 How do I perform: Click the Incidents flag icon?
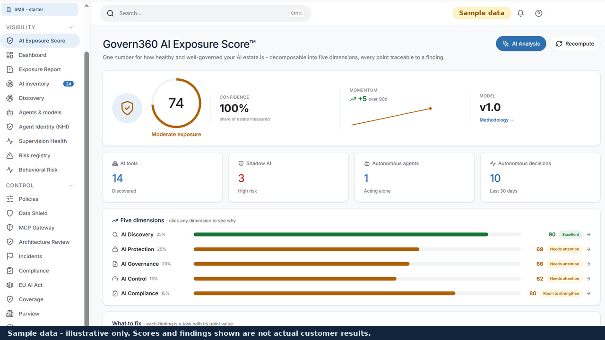[9, 256]
